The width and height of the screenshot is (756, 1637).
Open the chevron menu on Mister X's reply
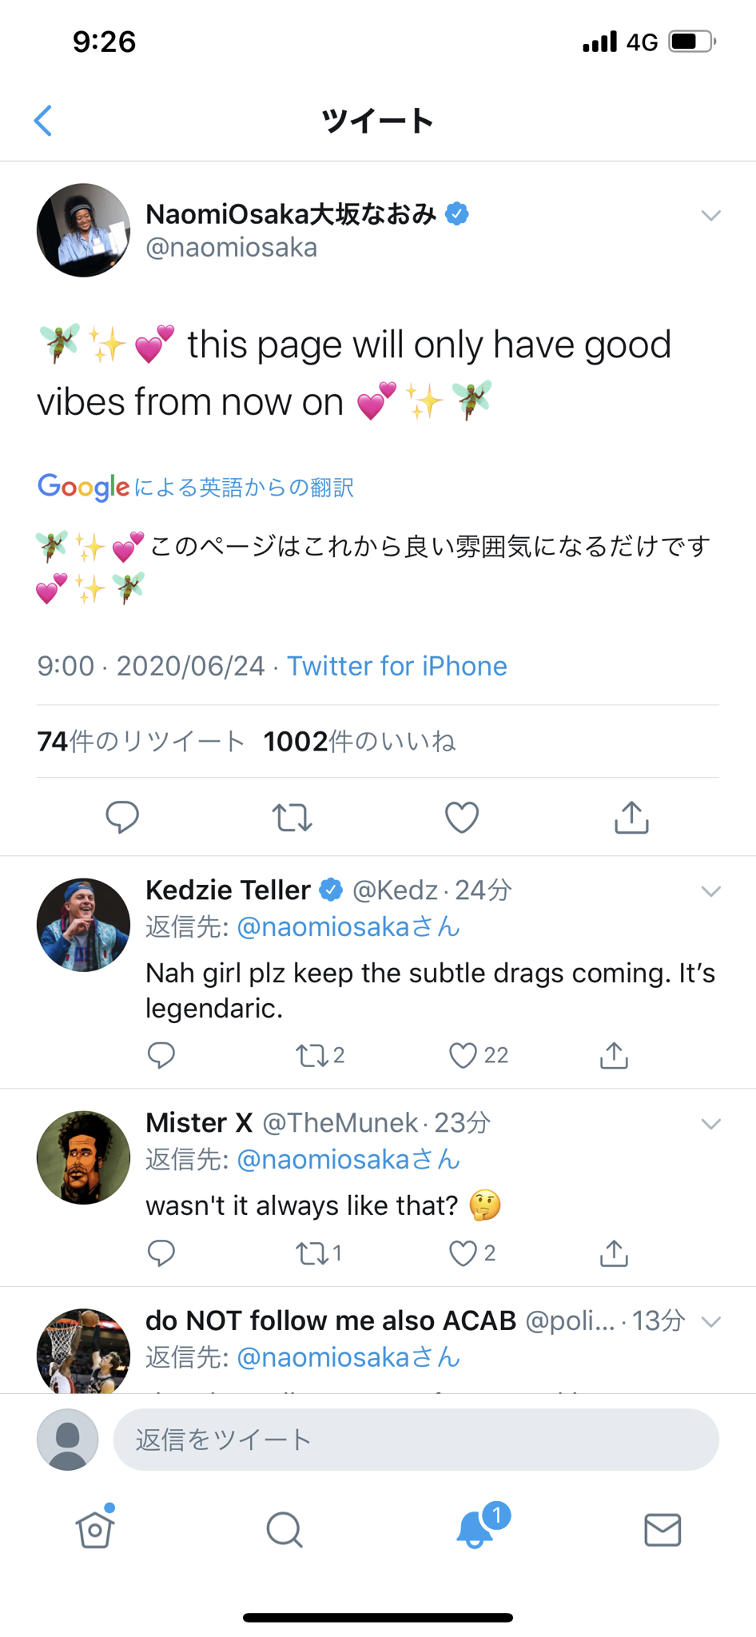coord(710,1124)
